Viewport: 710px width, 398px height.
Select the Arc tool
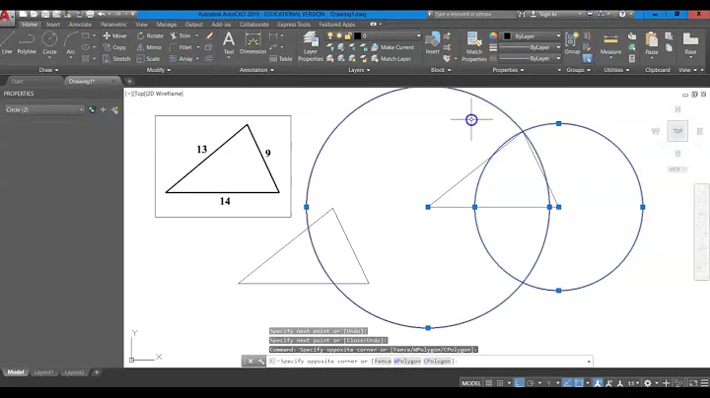click(x=71, y=43)
